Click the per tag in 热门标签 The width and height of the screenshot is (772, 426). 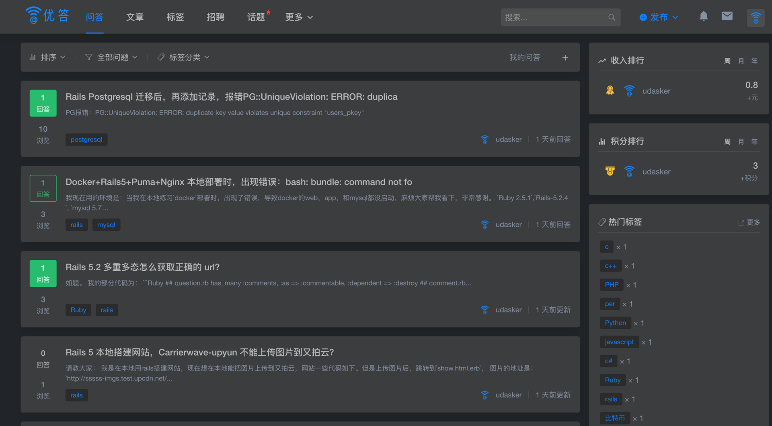(x=610, y=304)
